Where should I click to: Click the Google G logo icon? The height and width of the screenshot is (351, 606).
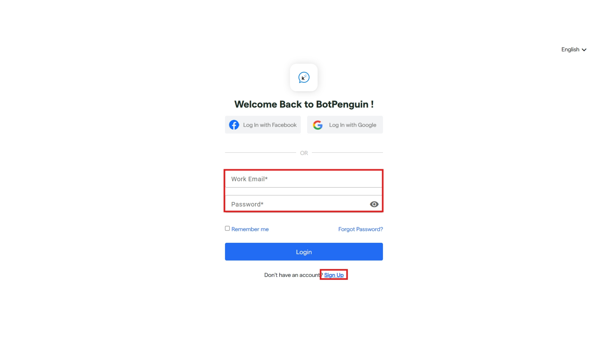tap(318, 125)
